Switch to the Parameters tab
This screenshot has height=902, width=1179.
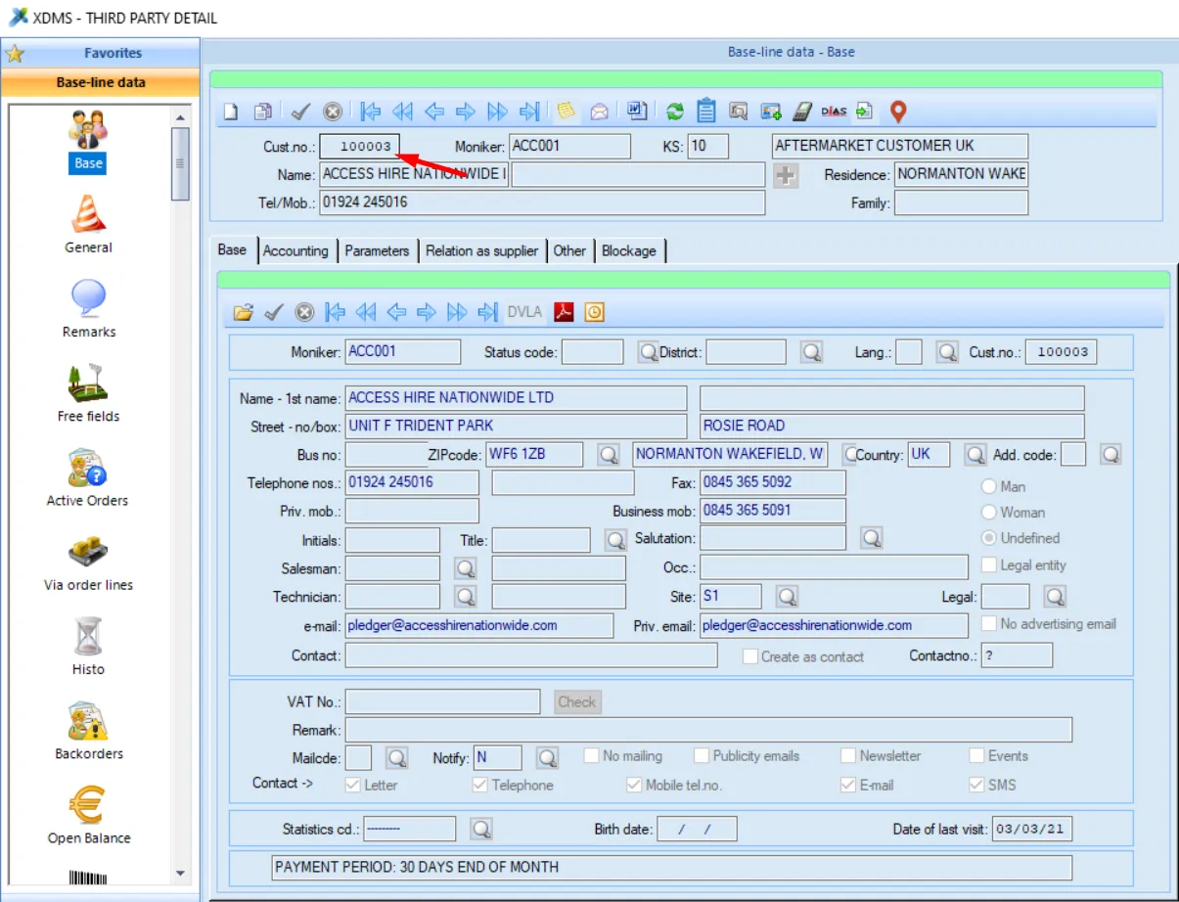point(377,250)
